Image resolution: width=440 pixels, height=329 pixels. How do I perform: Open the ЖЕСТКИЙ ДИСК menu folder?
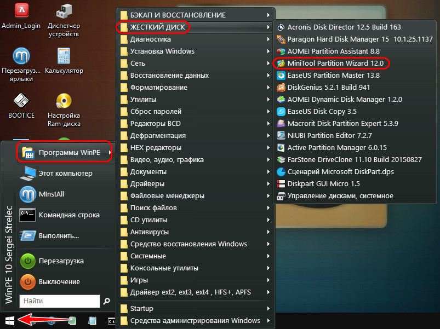coord(195,27)
